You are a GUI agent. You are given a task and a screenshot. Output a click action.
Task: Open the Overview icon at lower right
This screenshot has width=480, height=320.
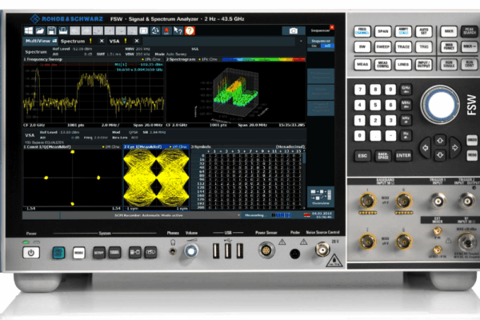tap(321, 197)
